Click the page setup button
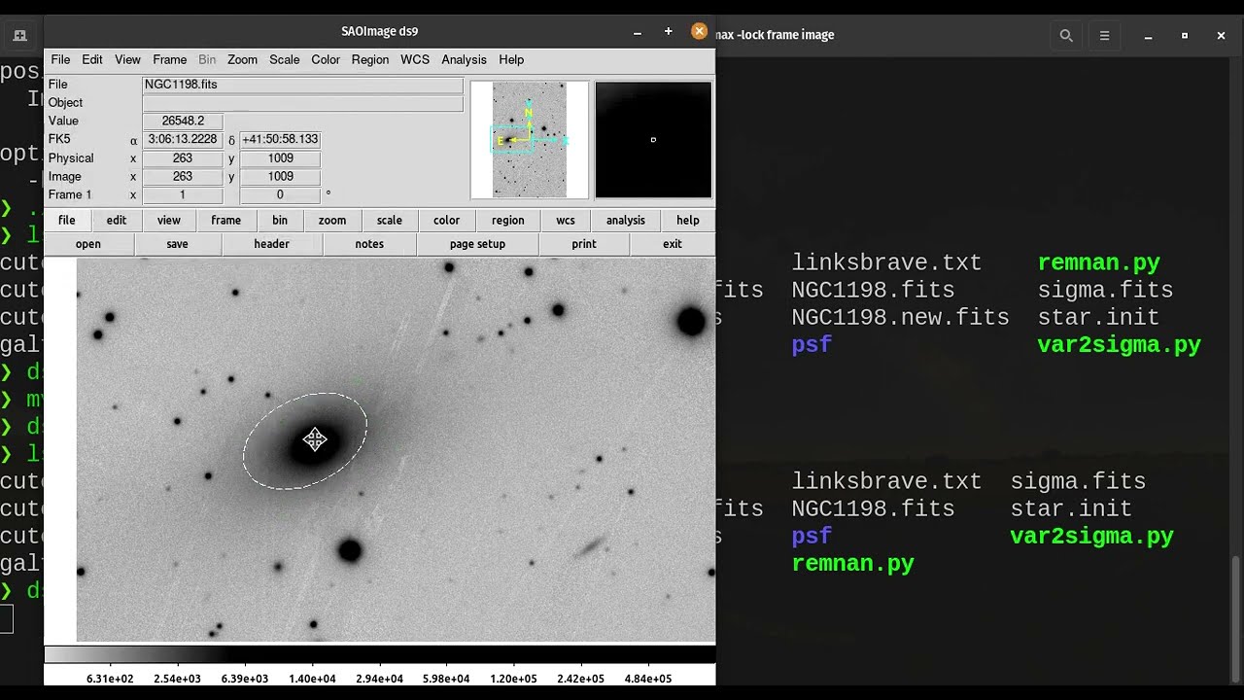 click(477, 244)
